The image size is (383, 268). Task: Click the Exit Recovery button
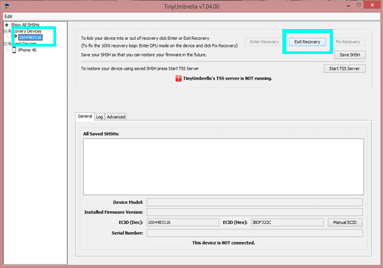tap(307, 42)
